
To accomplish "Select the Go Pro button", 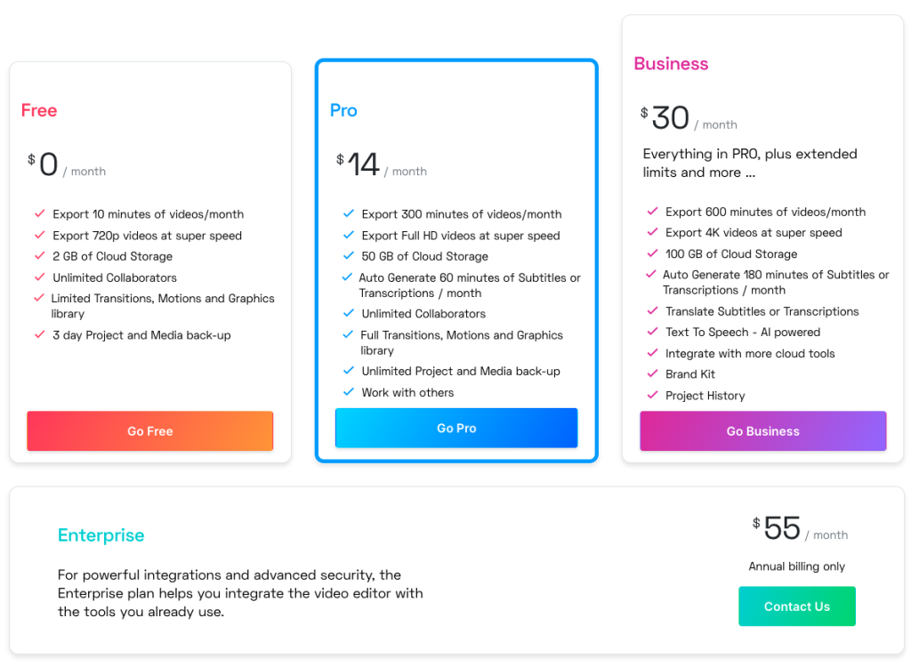I will (456, 428).
